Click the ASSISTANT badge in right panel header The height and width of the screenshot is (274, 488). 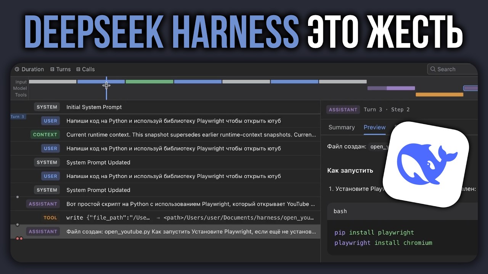pyautogui.click(x=343, y=110)
